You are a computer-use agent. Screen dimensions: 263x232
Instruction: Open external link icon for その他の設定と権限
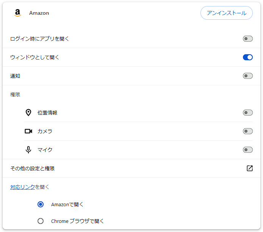pos(249,168)
